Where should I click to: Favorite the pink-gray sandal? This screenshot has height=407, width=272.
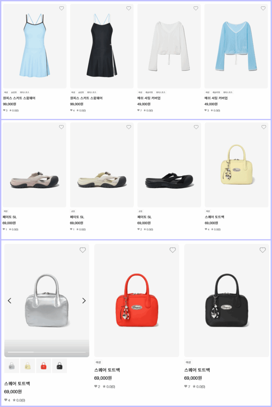61,127
